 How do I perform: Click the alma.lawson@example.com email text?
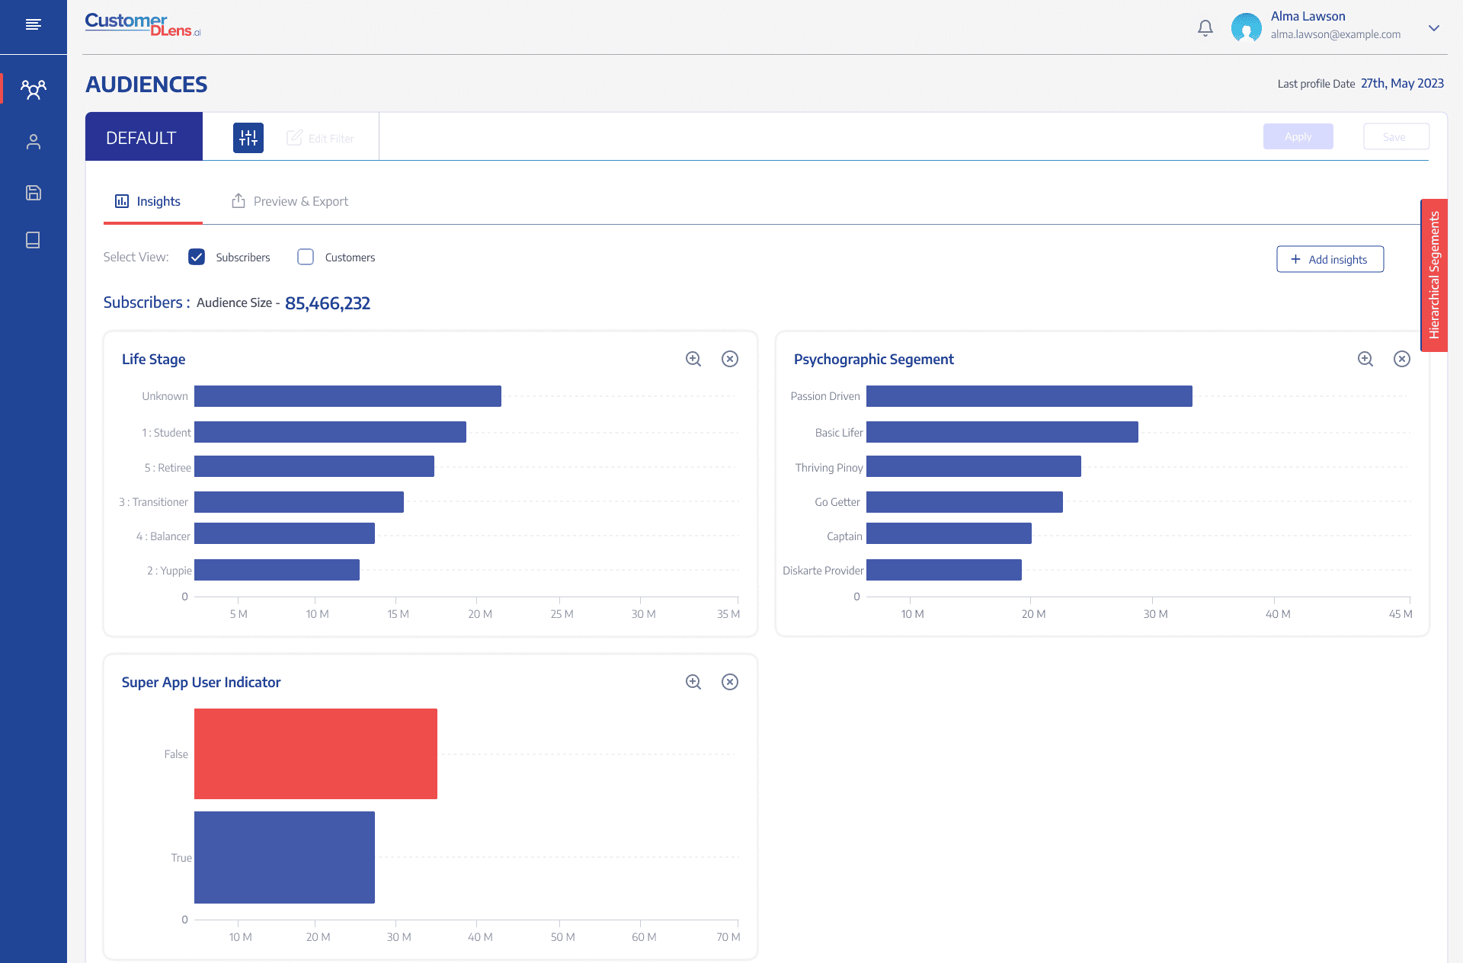[1336, 34]
